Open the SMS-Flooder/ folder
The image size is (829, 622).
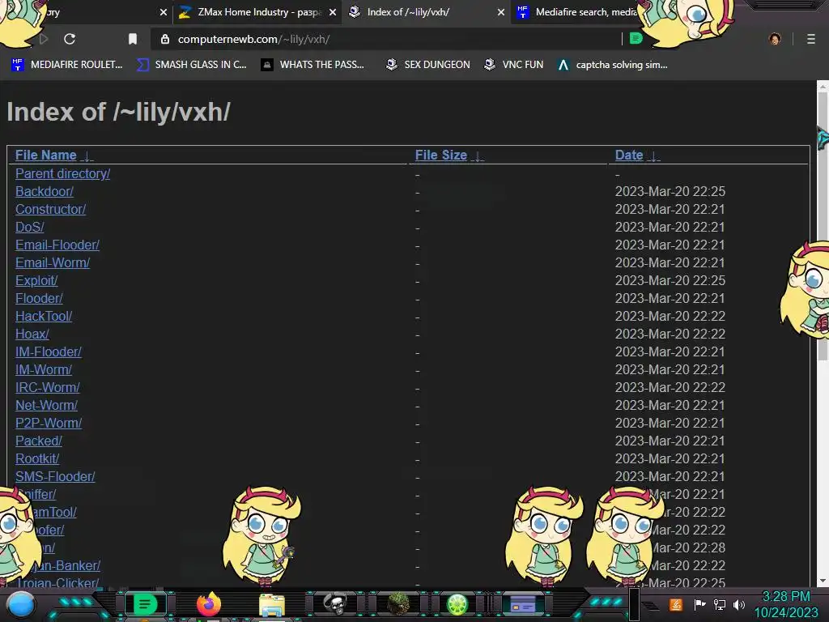(x=55, y=476)
